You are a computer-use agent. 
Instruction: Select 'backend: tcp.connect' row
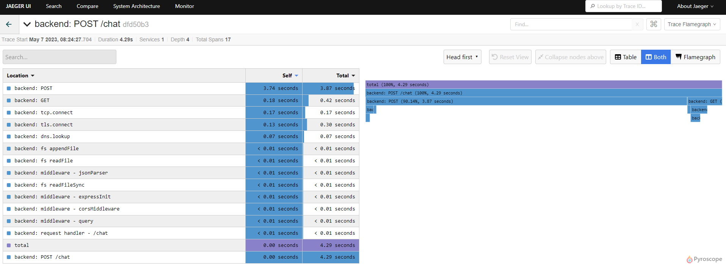click(x=181, y=113)
